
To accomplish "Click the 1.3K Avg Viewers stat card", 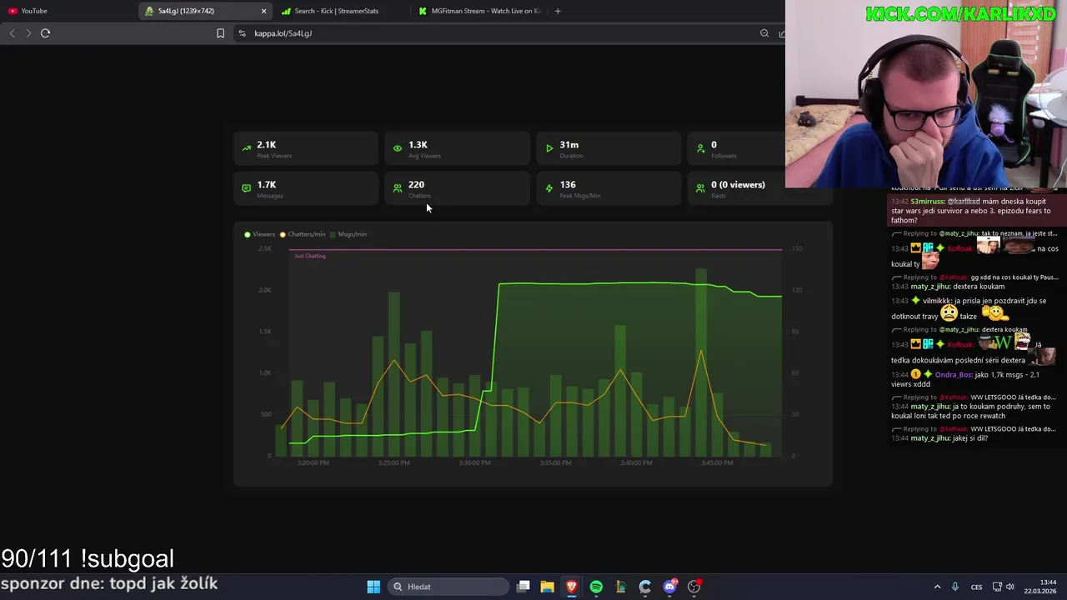I will click(x=457, y=149).
